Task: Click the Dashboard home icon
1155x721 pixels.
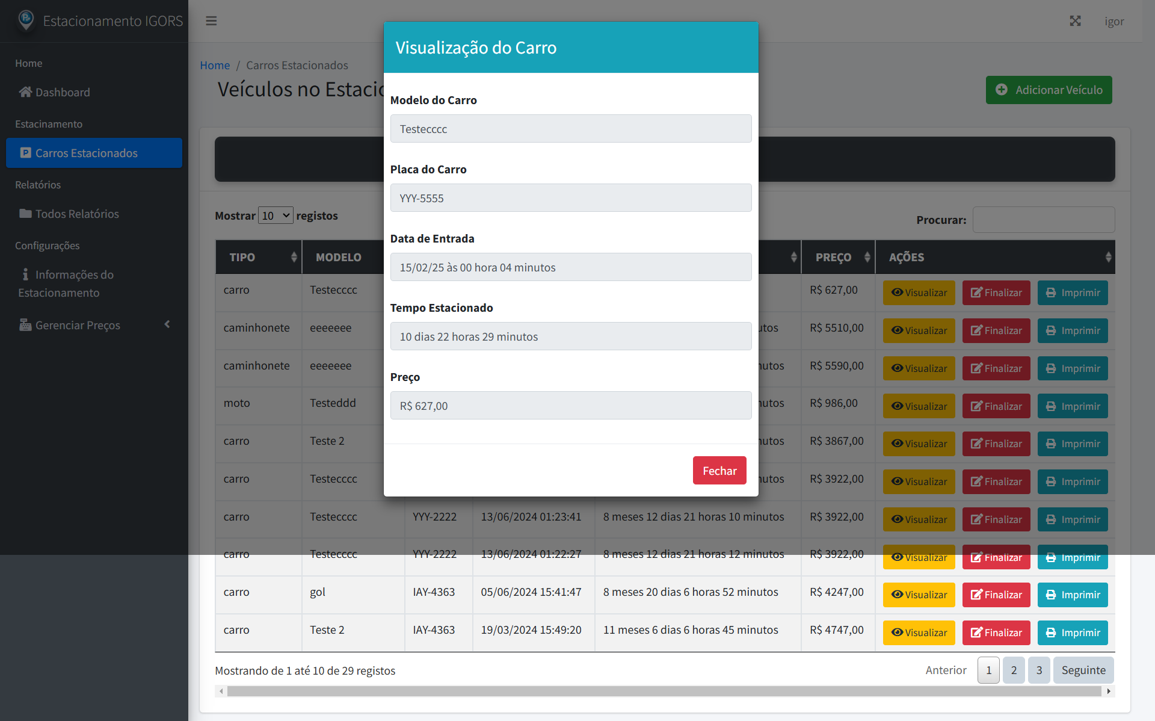Action: tap(25, 92)
